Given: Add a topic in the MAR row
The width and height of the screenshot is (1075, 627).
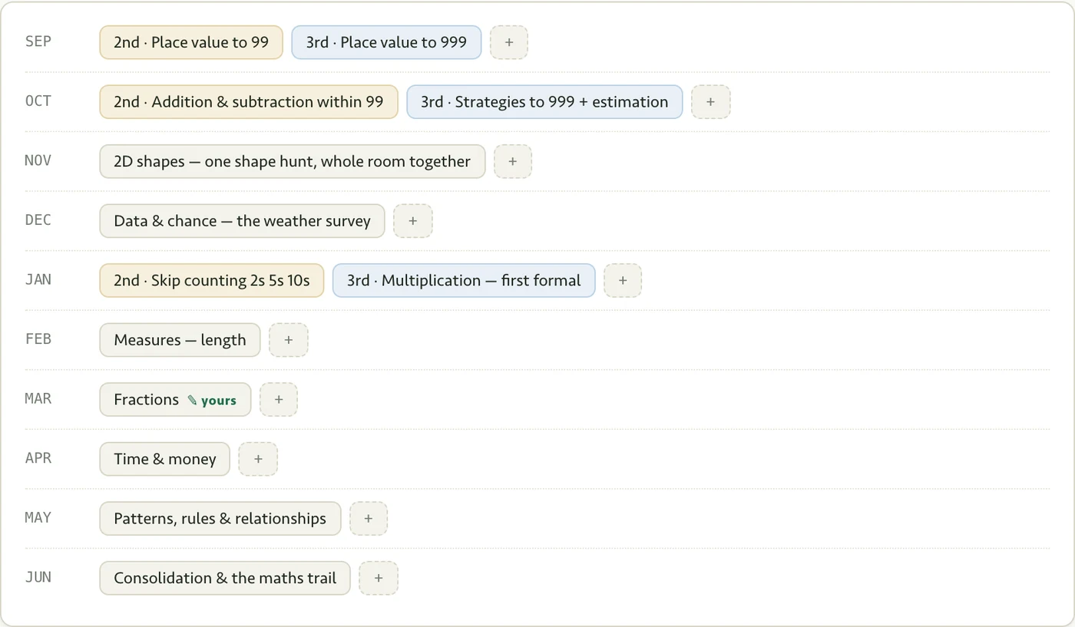Looking at the screenshot, I should (x=279, y=399).
